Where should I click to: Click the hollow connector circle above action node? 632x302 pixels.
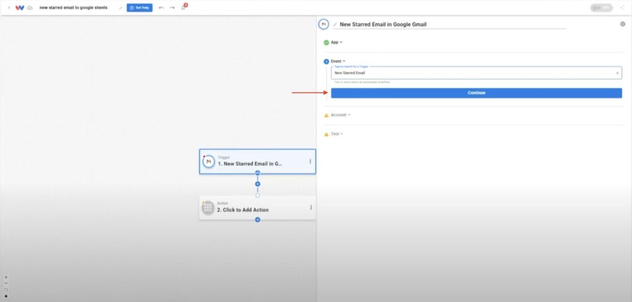coord(257,195)
